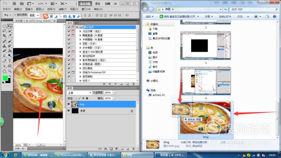Select the timg pizza image thumbnail
281x158 pixels.
pos(205,118)
